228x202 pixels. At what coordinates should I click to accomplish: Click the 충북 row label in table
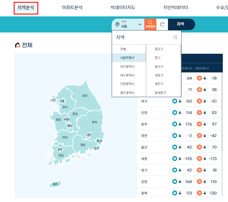[144, 193]
